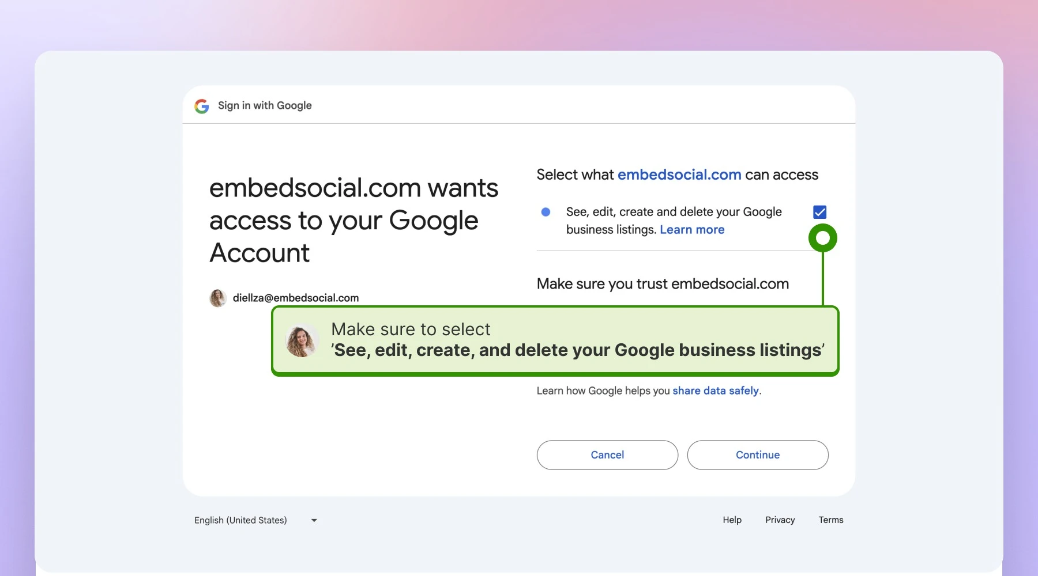The width and height of the screenshot is (1038, 576).
Task: Click the language selector dropdown arrow
Action: pyautogui.click(x=314, y=520)
